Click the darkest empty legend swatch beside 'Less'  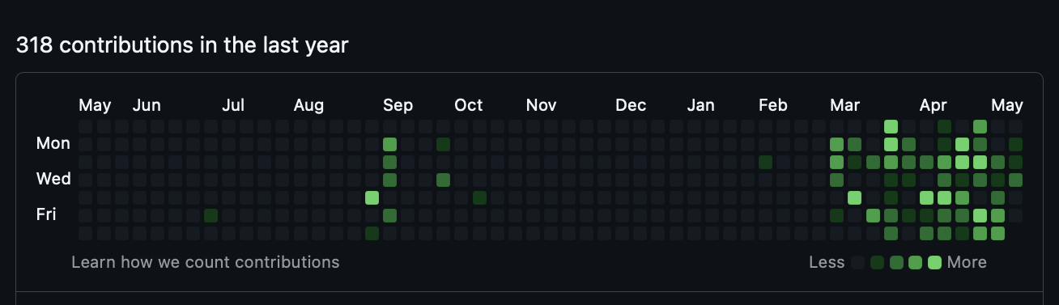(x=857, y=262)
